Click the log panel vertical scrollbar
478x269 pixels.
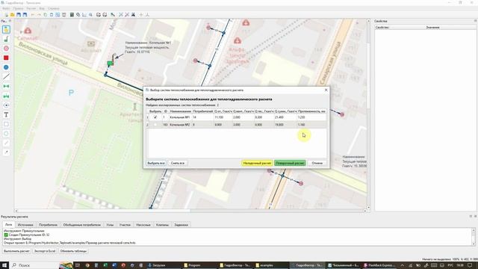474,237
